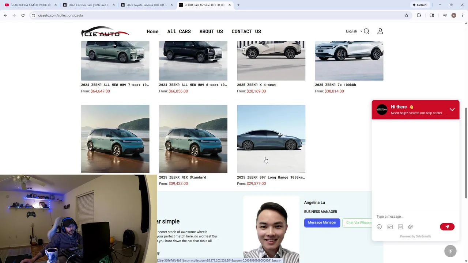This screenshot has width=468, height=263.
Task: Click the green ZEEKR 009 7-seat image
Action: (115, 61)
